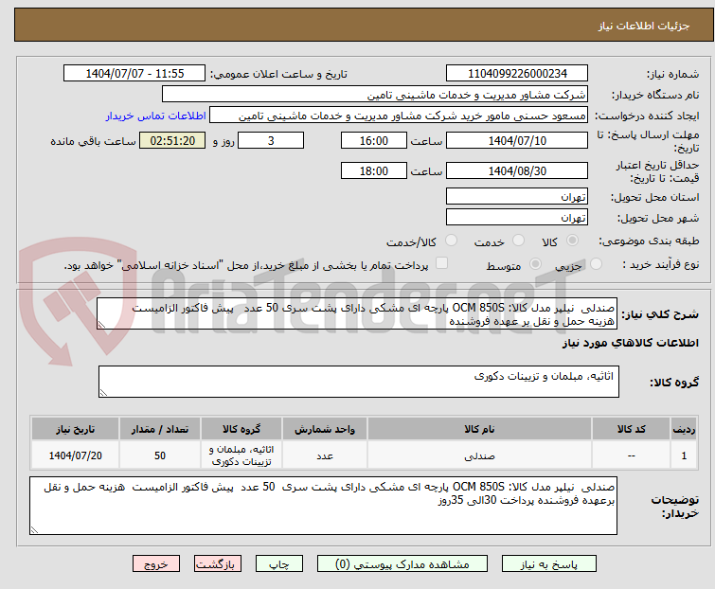The image size is (715, 589).
Task: Click the 'خروج' exit button
Action: coord(156,563)
